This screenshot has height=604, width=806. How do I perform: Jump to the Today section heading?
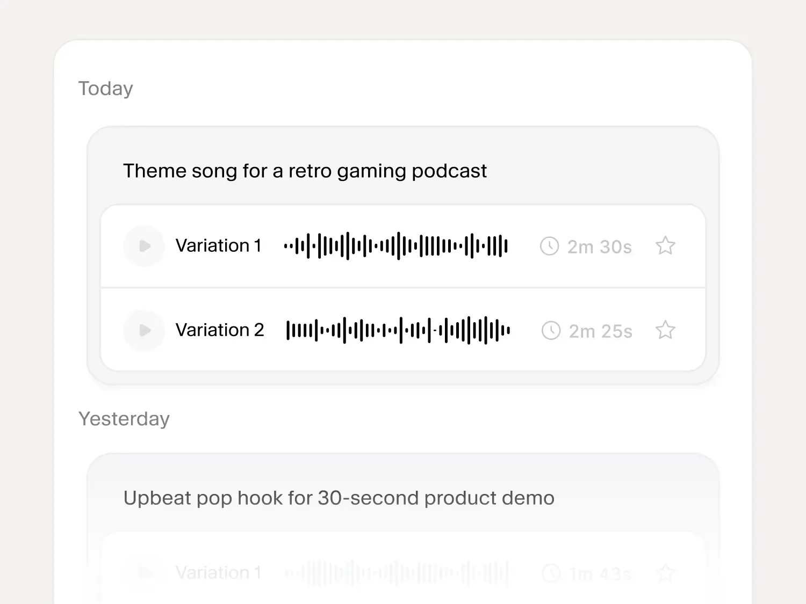105,89
